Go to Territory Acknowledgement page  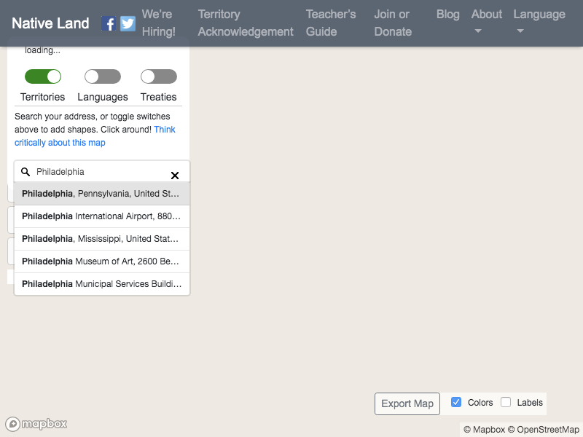tap(246, 23)
